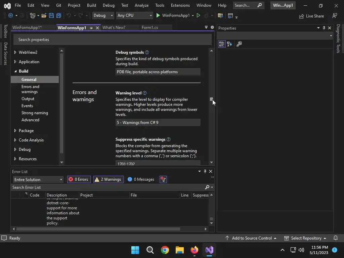
Task: Open the Diagnostic Tools side panel
Action: (338, 39)
